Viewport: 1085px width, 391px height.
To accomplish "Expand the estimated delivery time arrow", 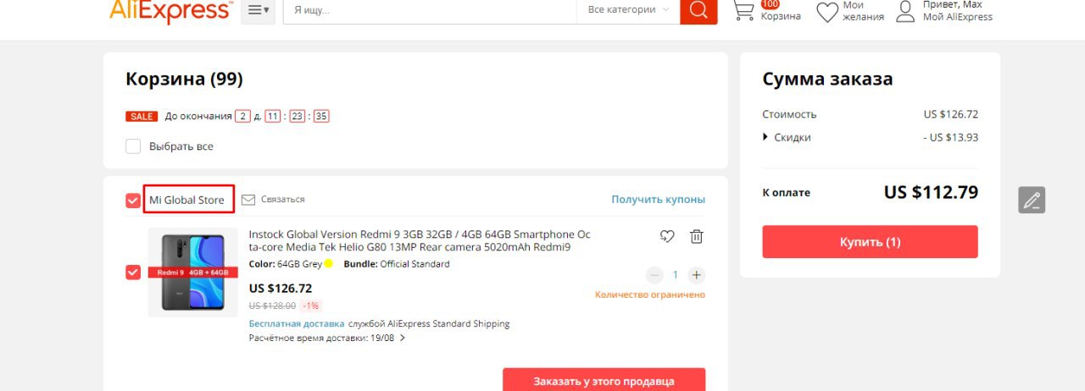I will click(403, 339).
